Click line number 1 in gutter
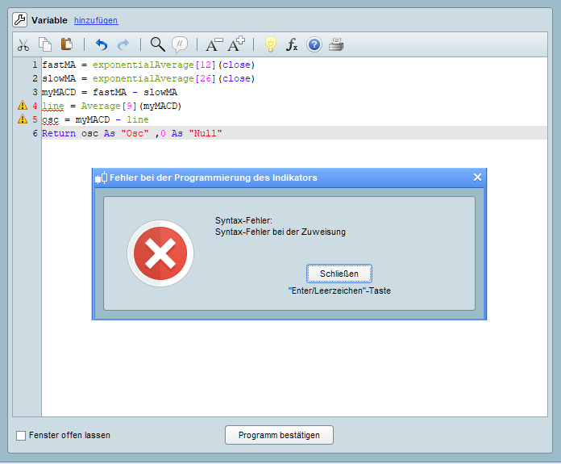Viewport: 561px width, 464px height. [x=35, y=65]
